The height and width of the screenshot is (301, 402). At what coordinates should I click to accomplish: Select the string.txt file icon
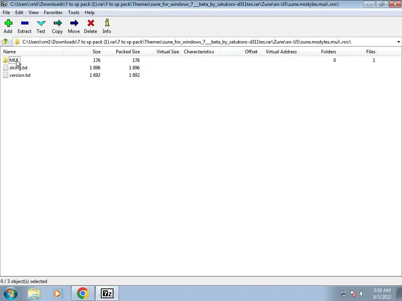[5, 67]
